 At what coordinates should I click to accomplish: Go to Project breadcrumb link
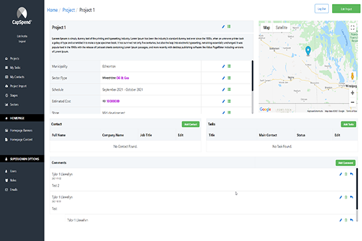(x=68, y=10)
